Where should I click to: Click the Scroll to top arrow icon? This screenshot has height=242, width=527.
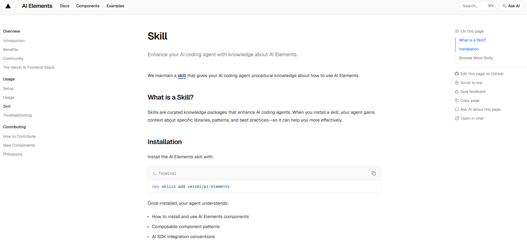click(x=457, y=83)
